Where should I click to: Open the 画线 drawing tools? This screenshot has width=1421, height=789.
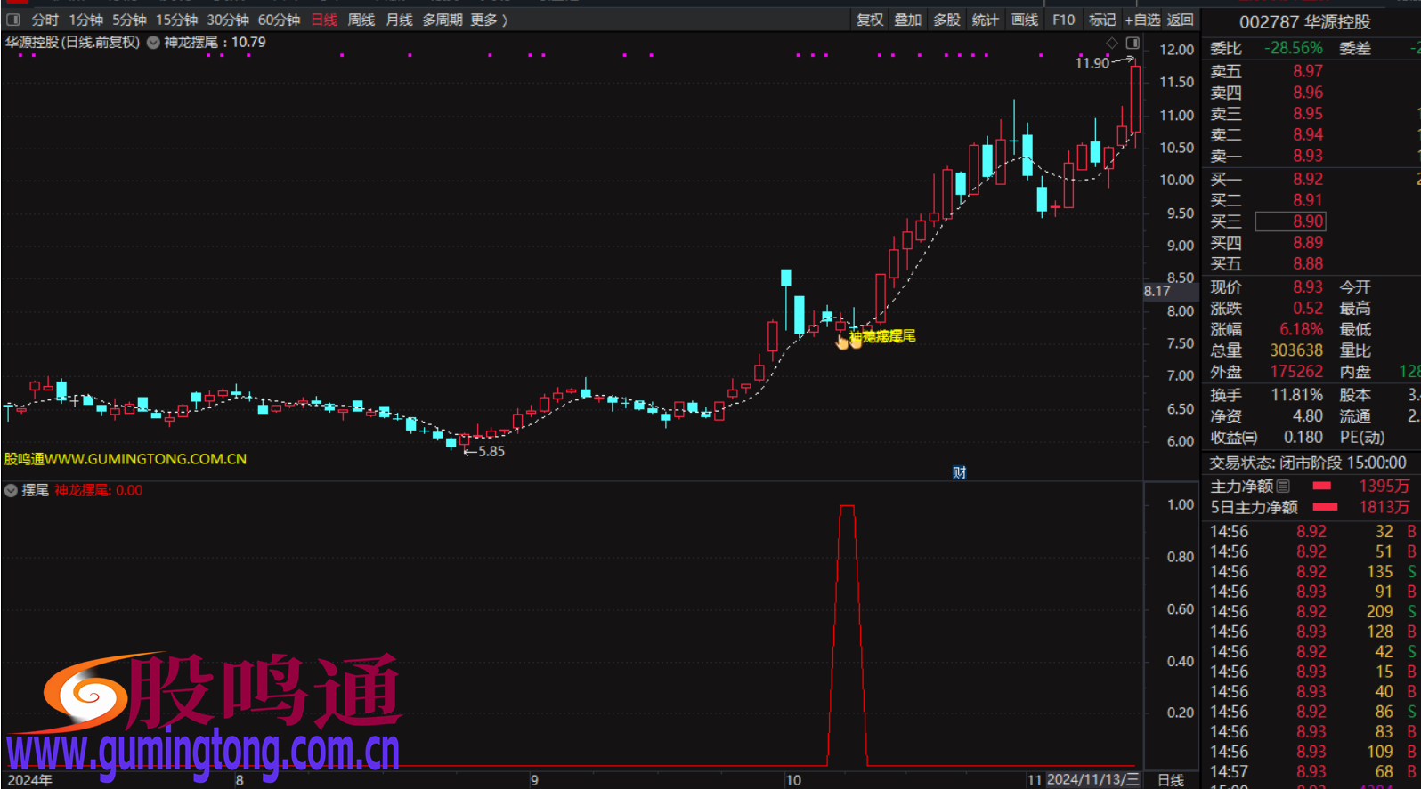(x=1025, y=20)
